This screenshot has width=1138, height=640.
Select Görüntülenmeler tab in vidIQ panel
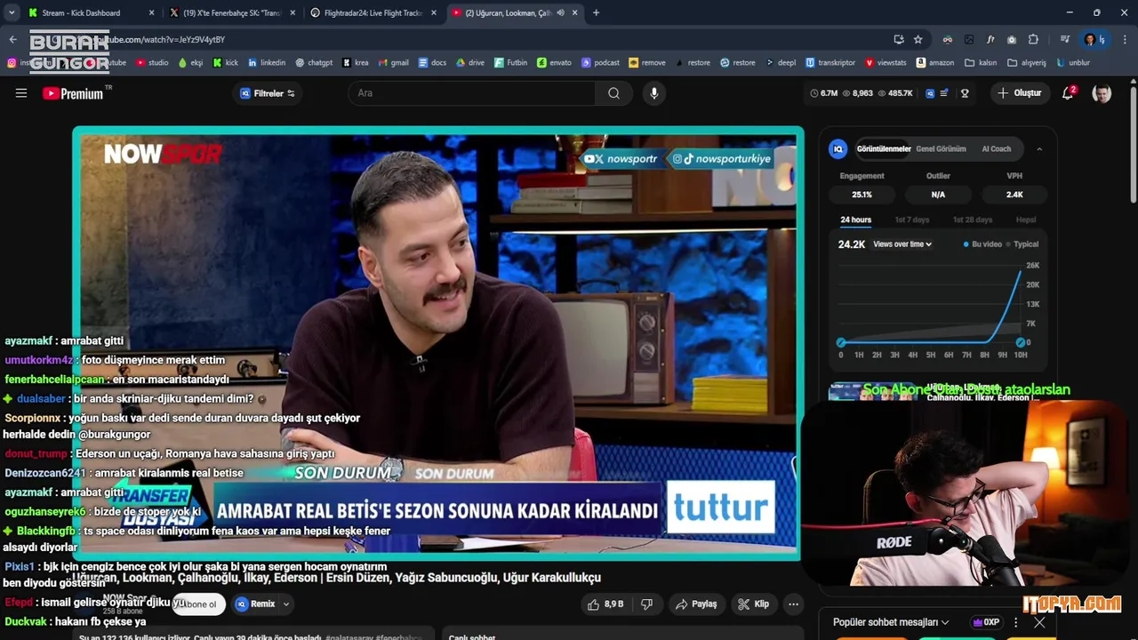884,149
